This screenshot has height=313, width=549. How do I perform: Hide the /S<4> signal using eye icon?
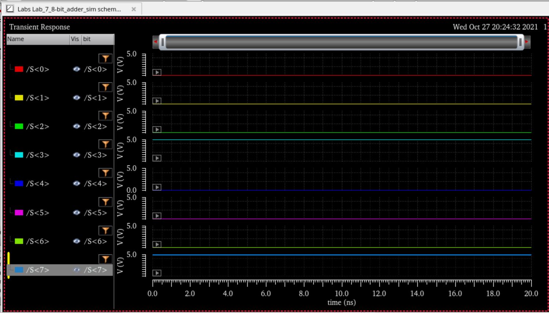click(76, 183)
